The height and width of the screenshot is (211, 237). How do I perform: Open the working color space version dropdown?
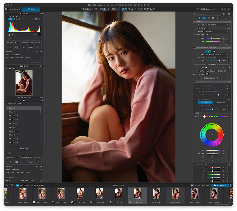click(217, 25)
